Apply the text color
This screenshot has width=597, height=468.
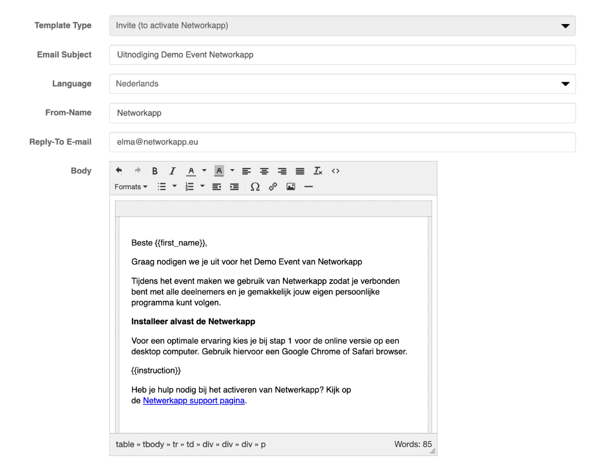[x=191, y=171]
